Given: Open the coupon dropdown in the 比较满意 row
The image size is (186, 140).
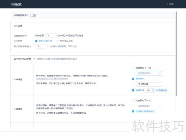Looking at the screenshot, I should (149, 106).
